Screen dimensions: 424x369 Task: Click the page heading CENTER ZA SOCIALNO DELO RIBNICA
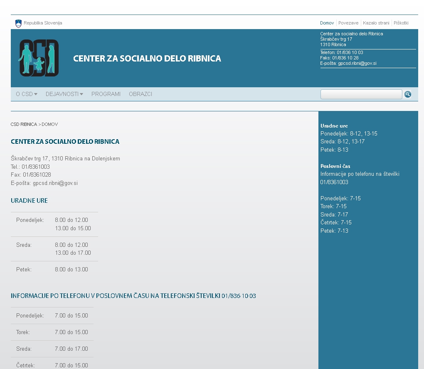pyautogui.click(x=65, y=142)
